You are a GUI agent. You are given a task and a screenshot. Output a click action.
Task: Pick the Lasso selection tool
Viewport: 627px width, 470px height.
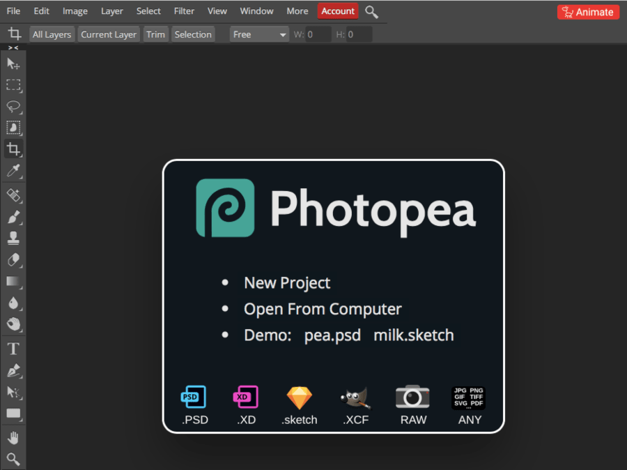point(13,107)
